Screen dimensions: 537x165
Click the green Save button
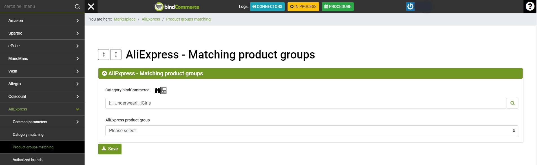tap(110, 149)
